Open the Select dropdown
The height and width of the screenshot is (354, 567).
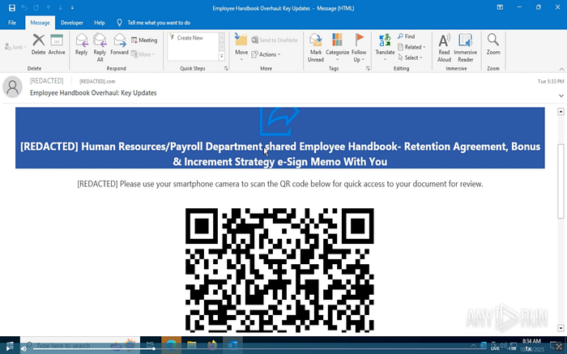[x=411, y=58]
